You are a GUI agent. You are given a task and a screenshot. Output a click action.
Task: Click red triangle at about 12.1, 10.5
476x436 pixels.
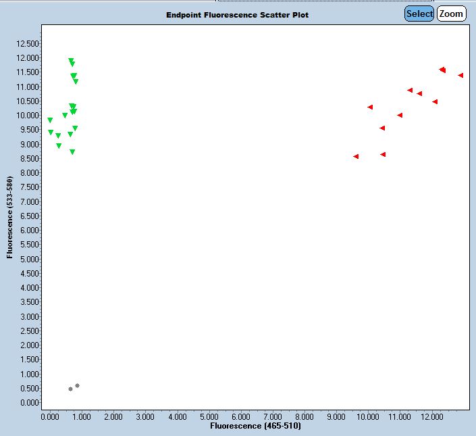(x=435, y=101)
